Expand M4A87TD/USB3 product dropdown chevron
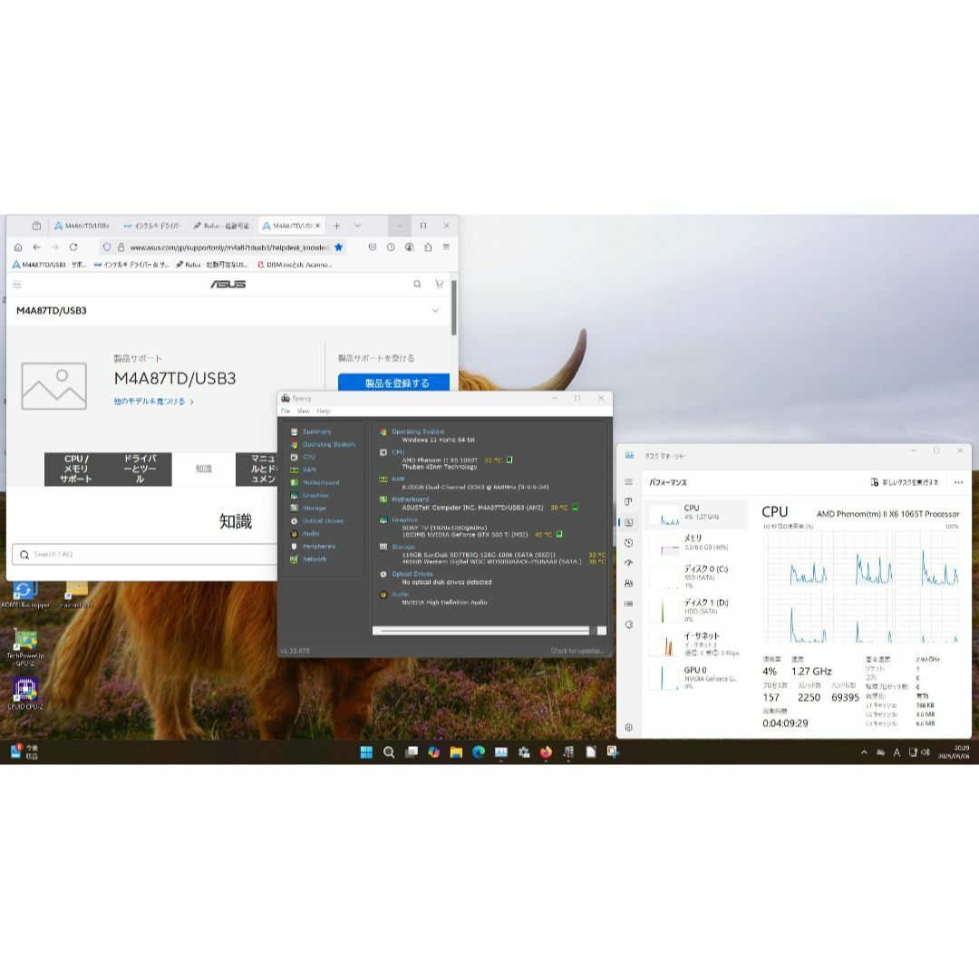The width and height of the screenshot is (979, 979). click(x=435, y=310)
